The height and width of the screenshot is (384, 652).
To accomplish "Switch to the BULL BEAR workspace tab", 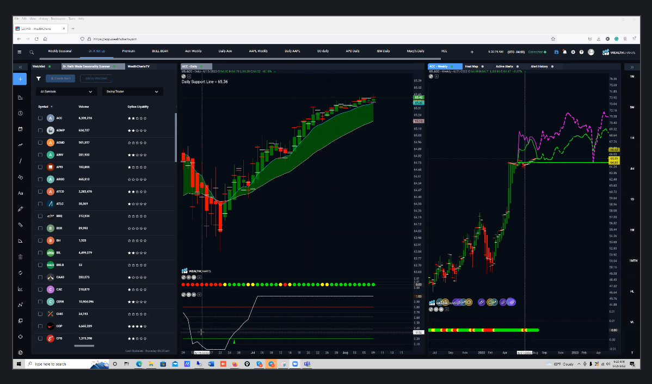I will (160, 51).
